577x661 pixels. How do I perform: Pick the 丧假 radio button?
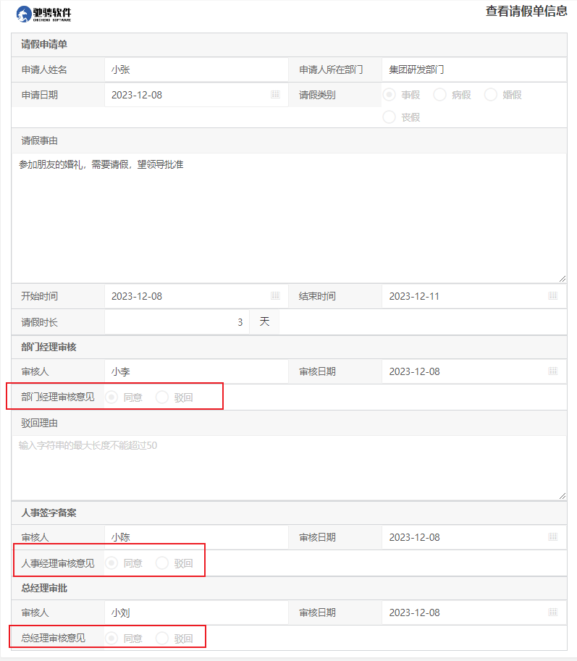pyautogui.click(x=389, y=117)
